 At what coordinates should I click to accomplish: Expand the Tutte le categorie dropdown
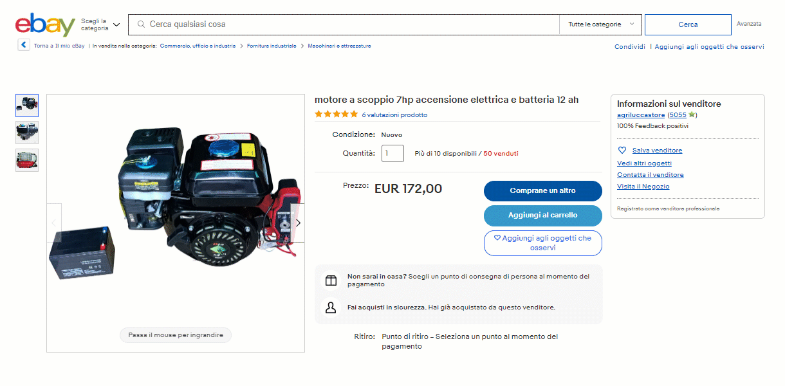pyautogui.click(x=600, y=24)
